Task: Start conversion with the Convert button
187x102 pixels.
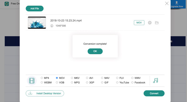Action: coord(154,93)
